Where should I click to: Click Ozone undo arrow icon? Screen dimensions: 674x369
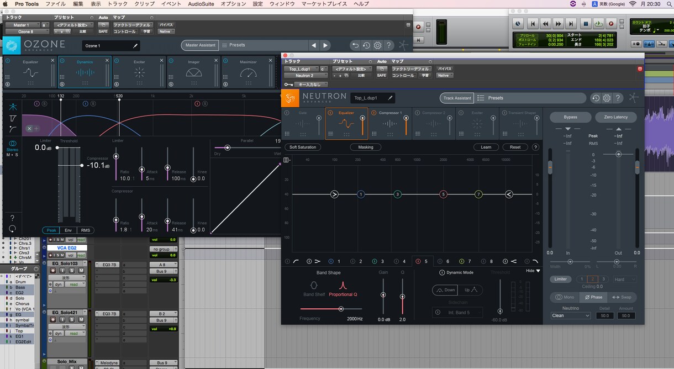pyautogui.click(x=355, y=45)
